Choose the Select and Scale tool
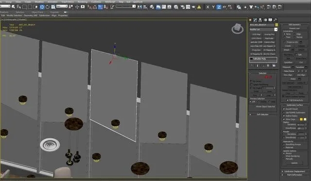 coord(53,7)
